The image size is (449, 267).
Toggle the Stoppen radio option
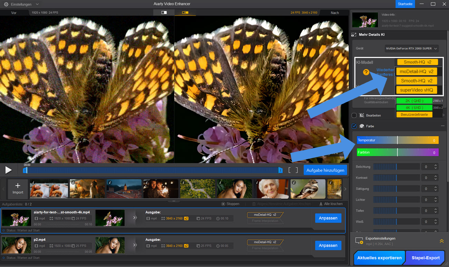[223, 204]
